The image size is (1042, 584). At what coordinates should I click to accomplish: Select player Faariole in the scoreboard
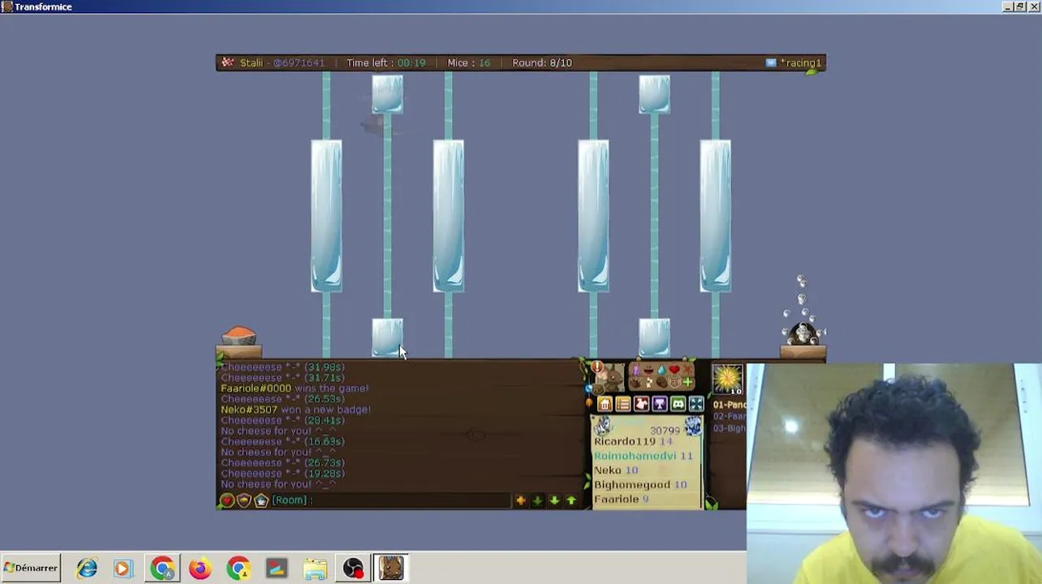click(x=616, y=500)
